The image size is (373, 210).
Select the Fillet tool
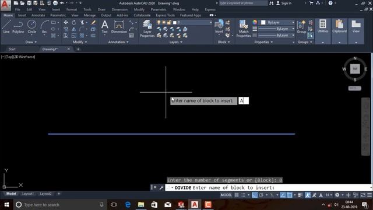pyautogui.click(x=82, y=29)
